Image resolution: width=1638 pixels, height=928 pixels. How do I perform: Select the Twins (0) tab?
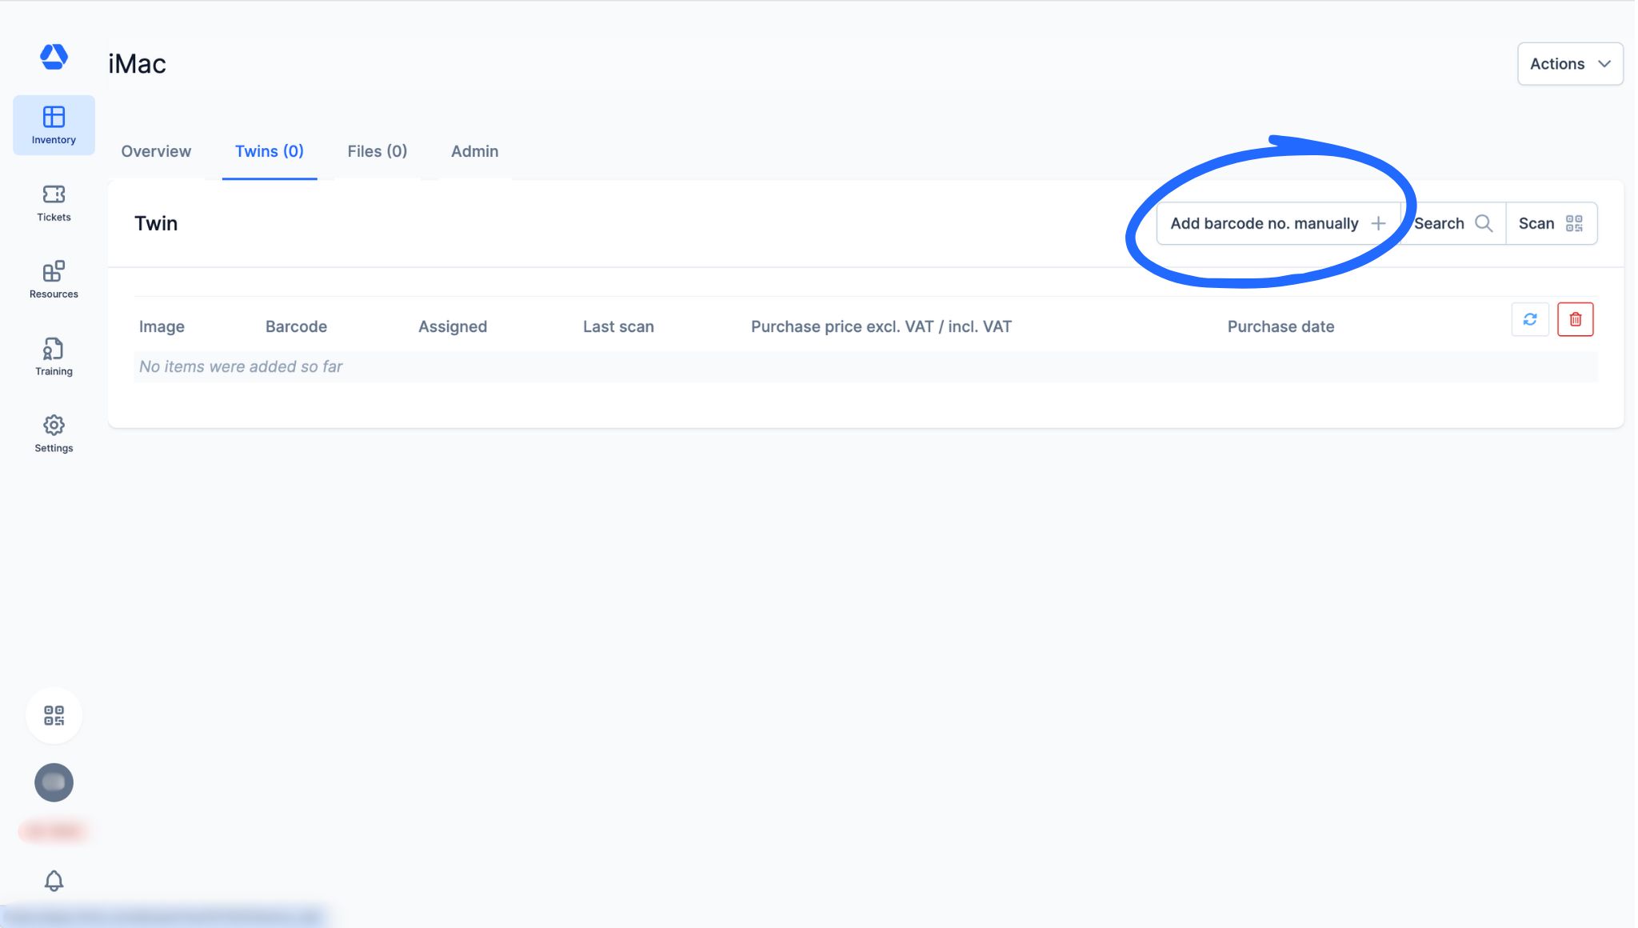(270, 151)
